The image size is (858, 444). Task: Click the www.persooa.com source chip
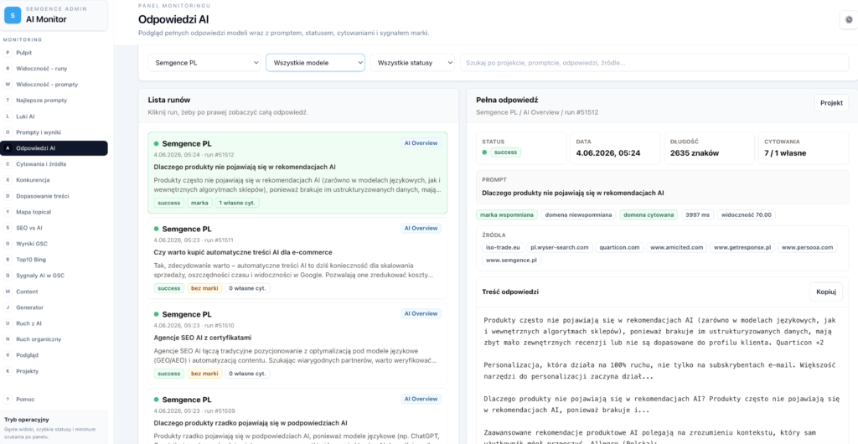tap(807, 247)
